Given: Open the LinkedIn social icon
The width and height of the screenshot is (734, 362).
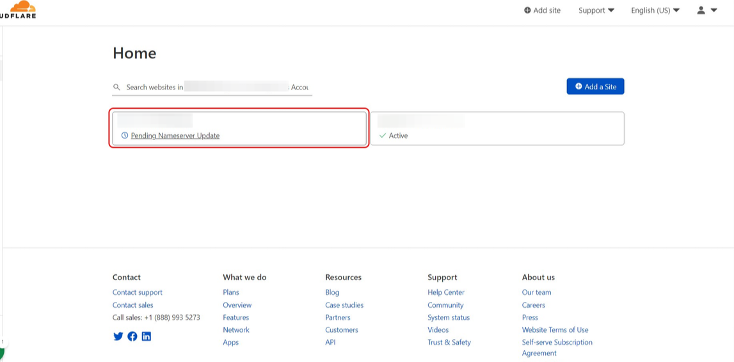Looking at the screenshot, I should 147,336.
